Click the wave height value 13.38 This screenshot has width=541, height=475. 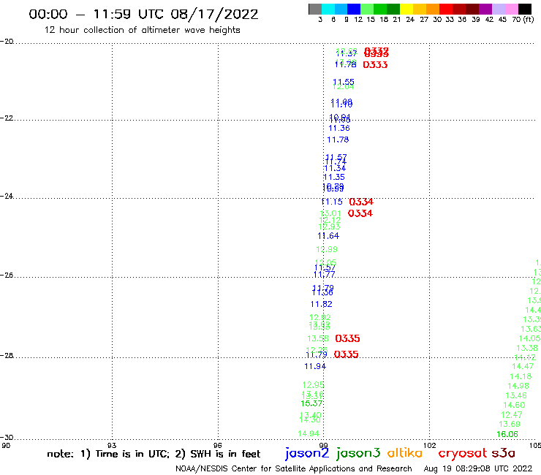pos(527,348)
